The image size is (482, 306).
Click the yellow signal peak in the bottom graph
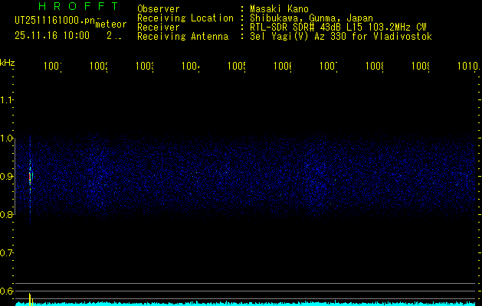pos(30,298)
